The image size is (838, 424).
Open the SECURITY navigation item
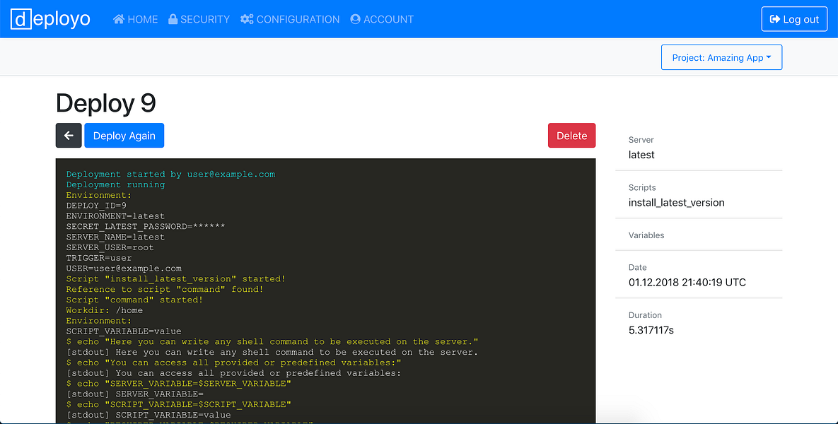199,19
